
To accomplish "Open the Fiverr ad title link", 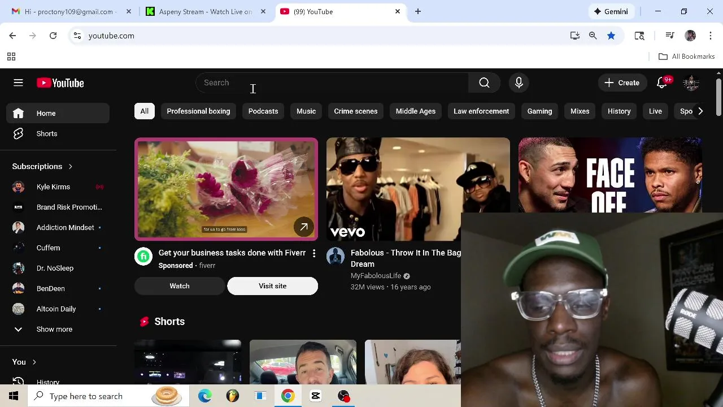I will [232, 253].
